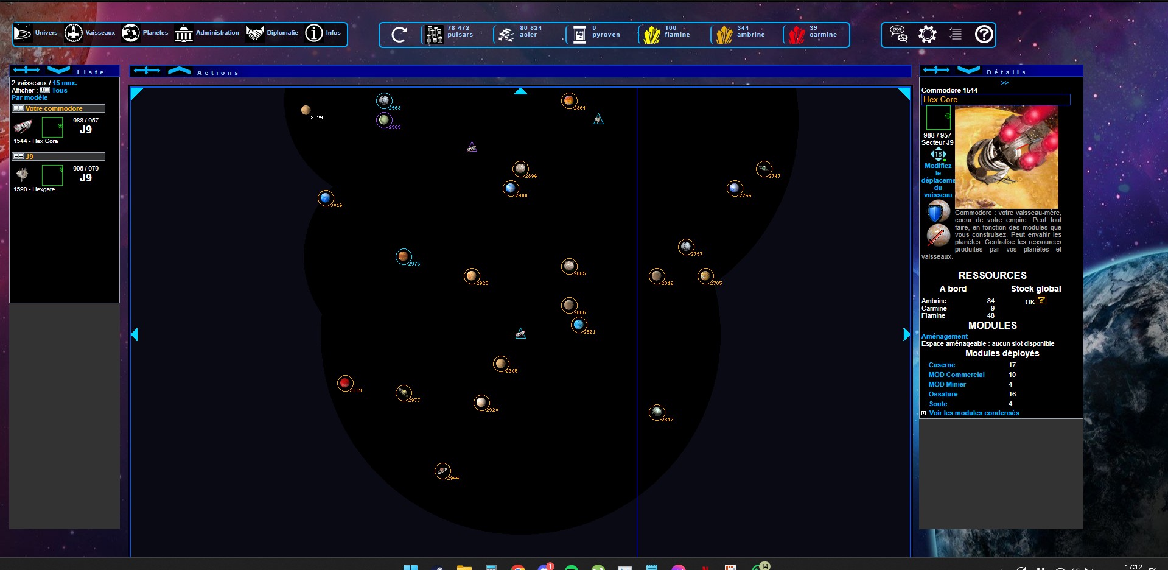Click the refresh arrow icon
Screen dimensions: 1168x570
pos(399,35)
